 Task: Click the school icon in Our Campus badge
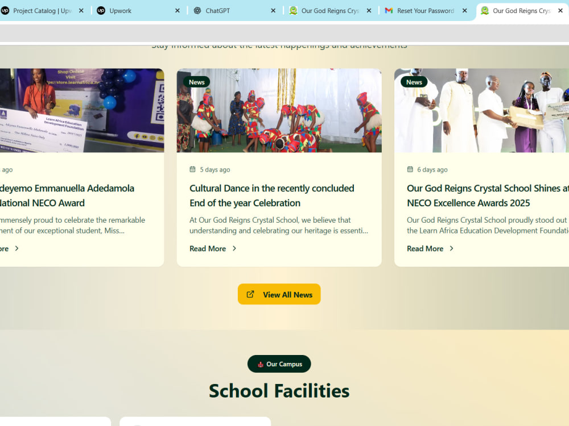click(x=260, y=365)
